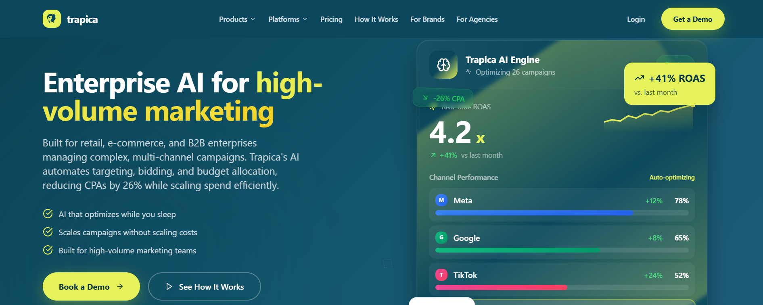Click the TikTok performance progress bar
763x305 pixels.
click(562, 287)
